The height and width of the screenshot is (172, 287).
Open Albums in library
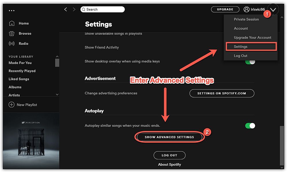click(x=15, y=87)
